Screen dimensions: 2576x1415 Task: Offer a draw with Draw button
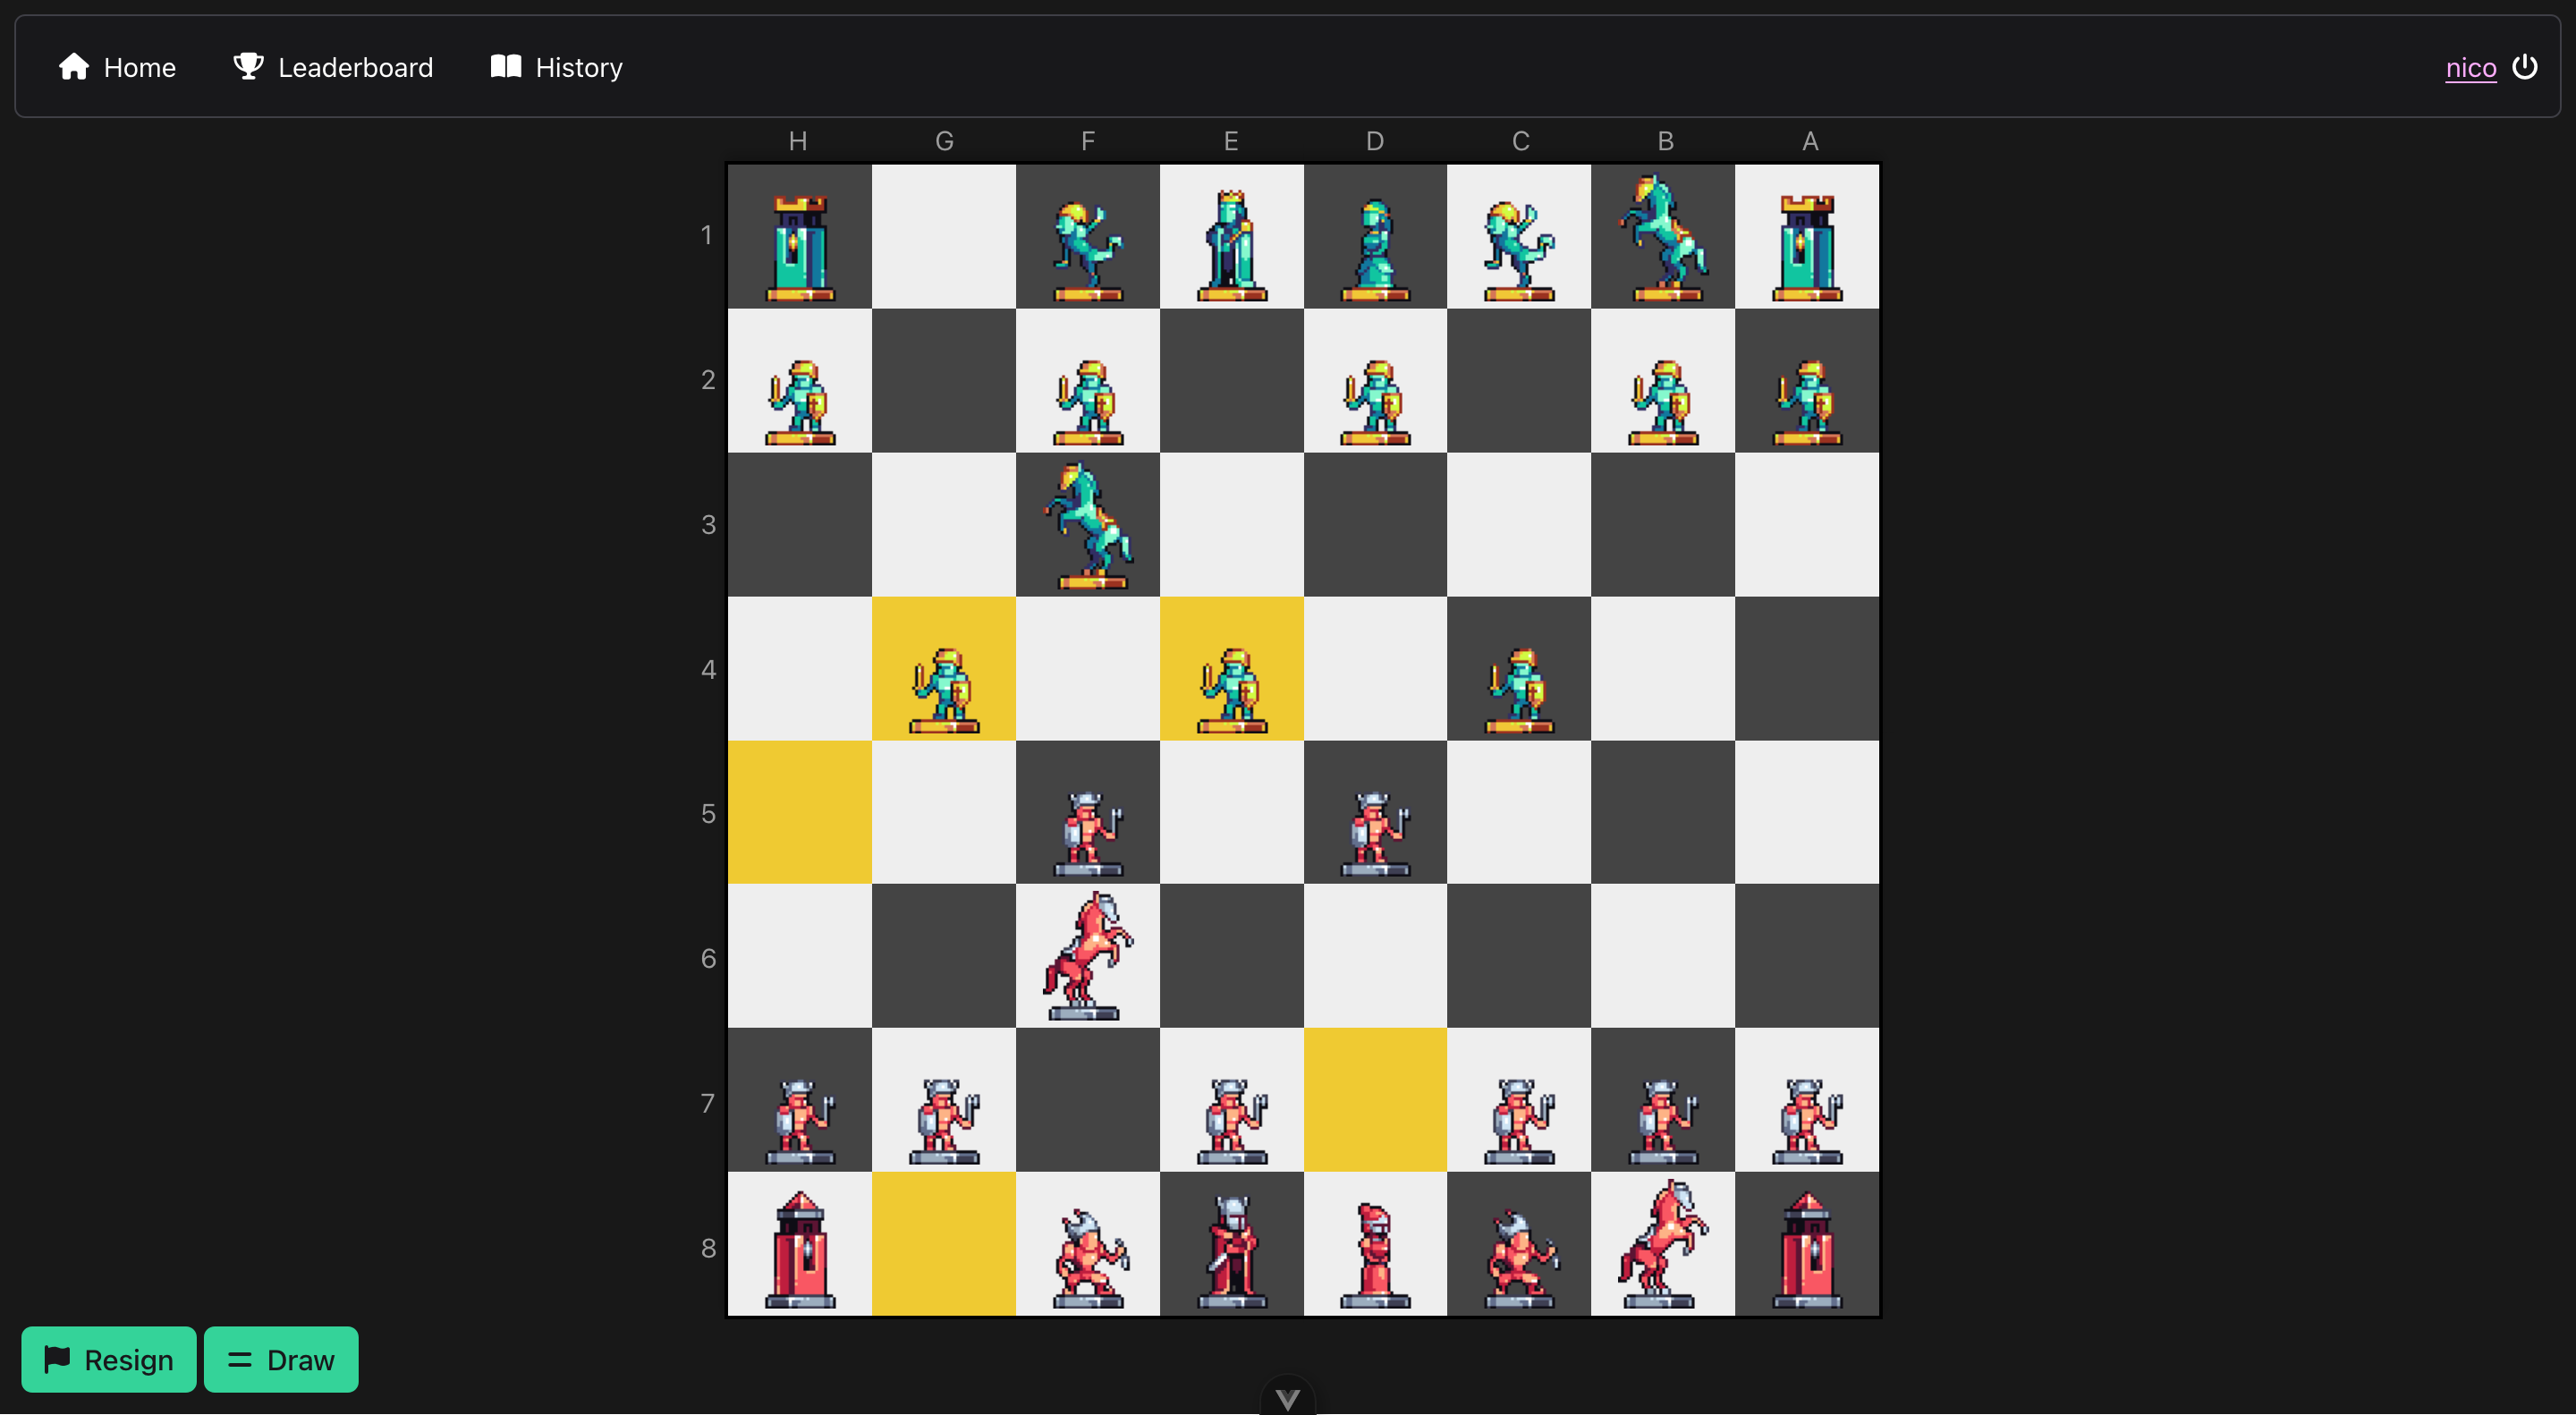pos(281,1359)
